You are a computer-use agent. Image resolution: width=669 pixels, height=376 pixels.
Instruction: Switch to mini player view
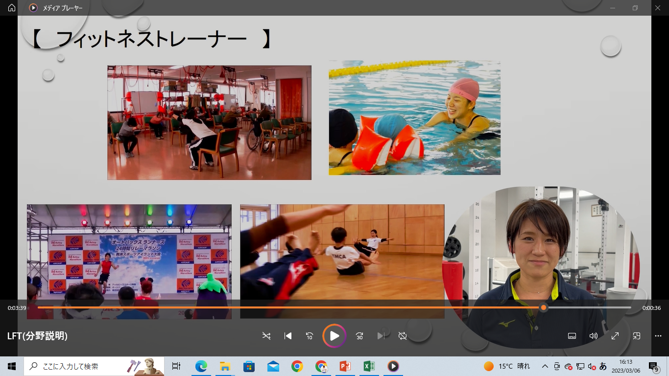[x=637, y=336]
